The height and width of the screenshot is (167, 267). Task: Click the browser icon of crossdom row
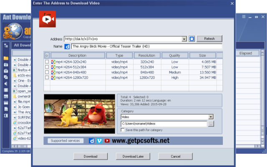tap(15, 122)
